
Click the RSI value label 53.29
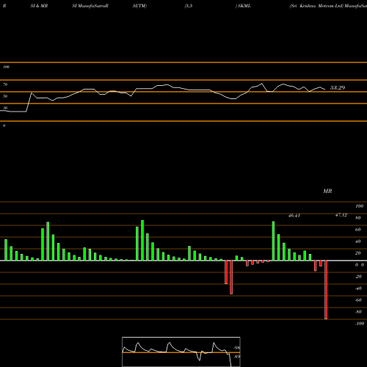pos(338,87)
